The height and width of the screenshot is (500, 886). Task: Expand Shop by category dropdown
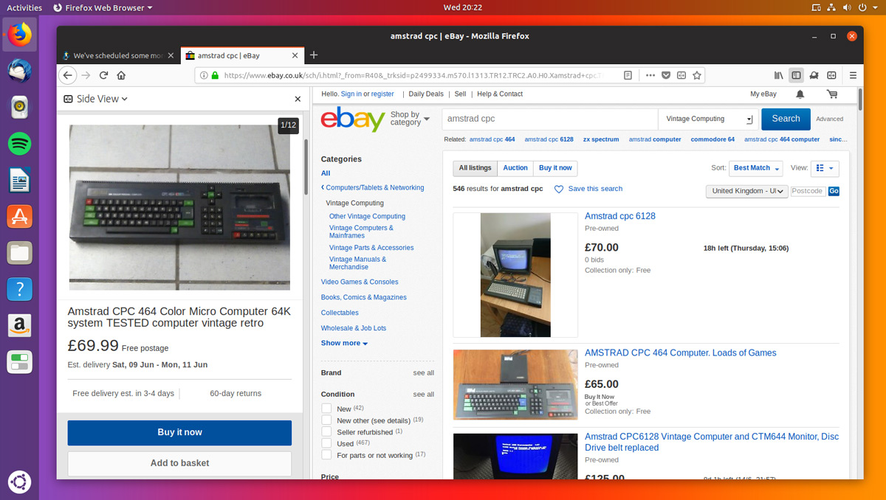coord(410,119)
